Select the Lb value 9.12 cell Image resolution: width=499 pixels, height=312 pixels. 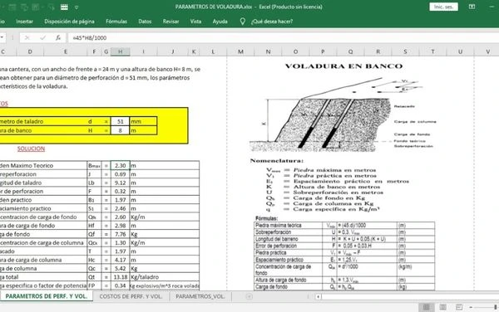coord(120,183)
